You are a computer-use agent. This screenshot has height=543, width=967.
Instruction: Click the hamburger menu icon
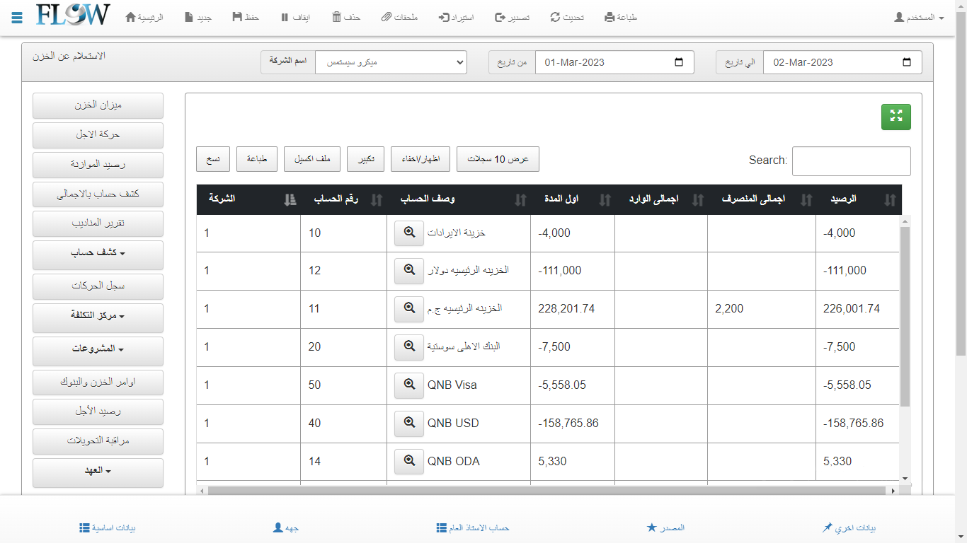click(x=18, y=17)
